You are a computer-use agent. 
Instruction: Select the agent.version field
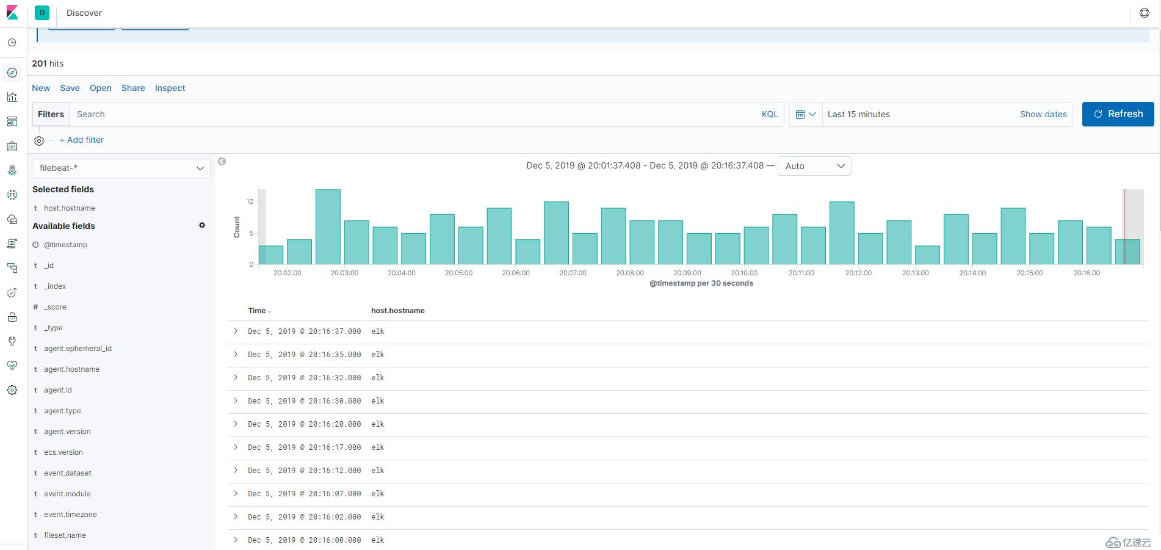(x=67, y=432)
